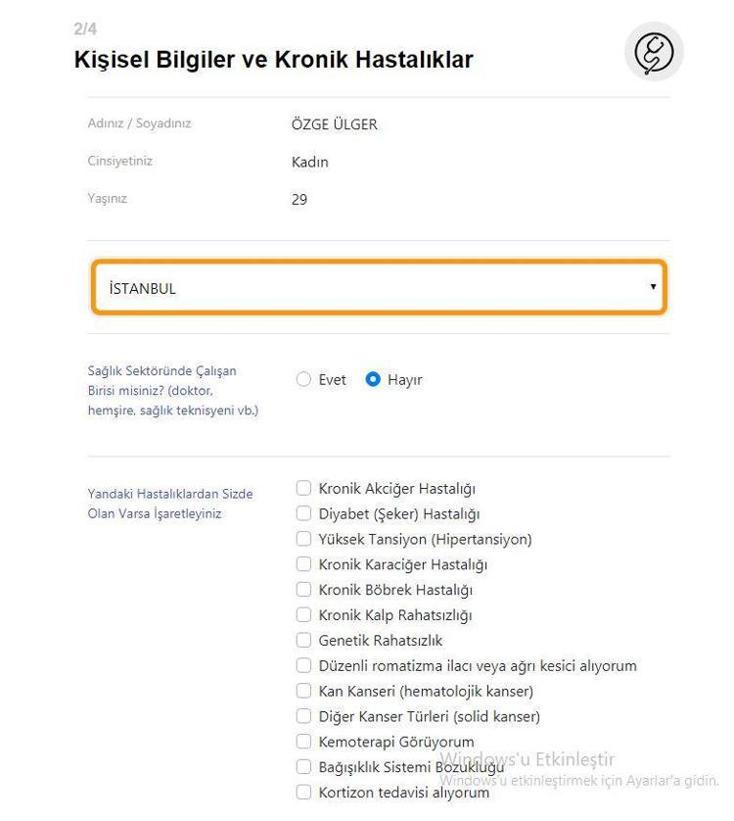Tick Kortizon tedavisi alıyorum checkbox
The height and width of the screenshot is (821, 734).
303,793
